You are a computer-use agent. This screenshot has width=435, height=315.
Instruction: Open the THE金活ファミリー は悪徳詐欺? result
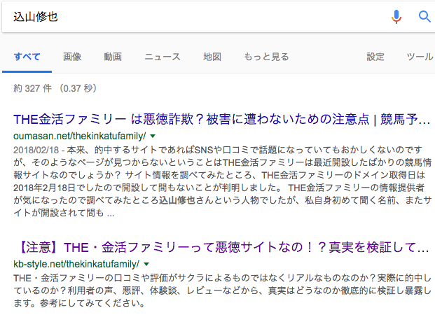coord(221,119)
